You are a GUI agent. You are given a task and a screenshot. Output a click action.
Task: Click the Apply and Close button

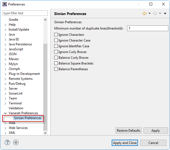pyautogui.click(x=125, y=143)
